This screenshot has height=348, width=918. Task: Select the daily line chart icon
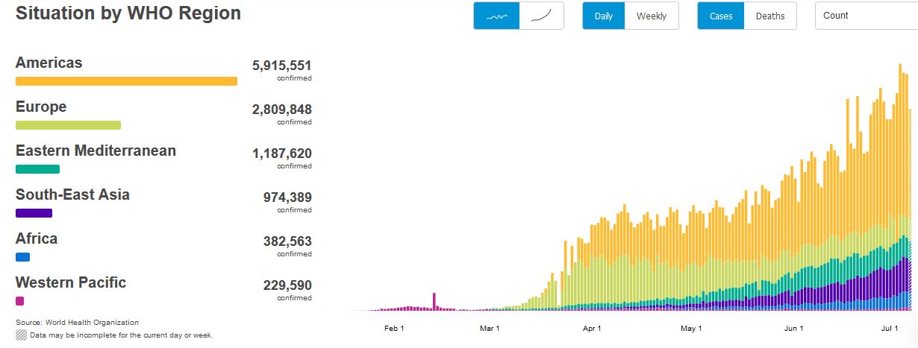click(x=496, y=16)
